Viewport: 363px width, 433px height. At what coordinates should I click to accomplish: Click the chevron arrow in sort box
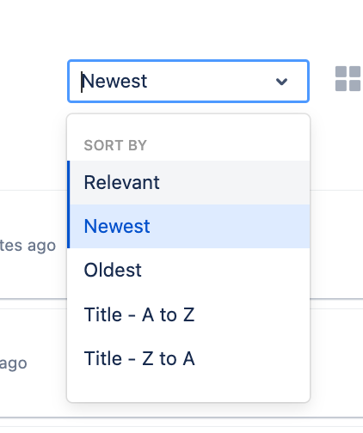(x=281, y=82)
